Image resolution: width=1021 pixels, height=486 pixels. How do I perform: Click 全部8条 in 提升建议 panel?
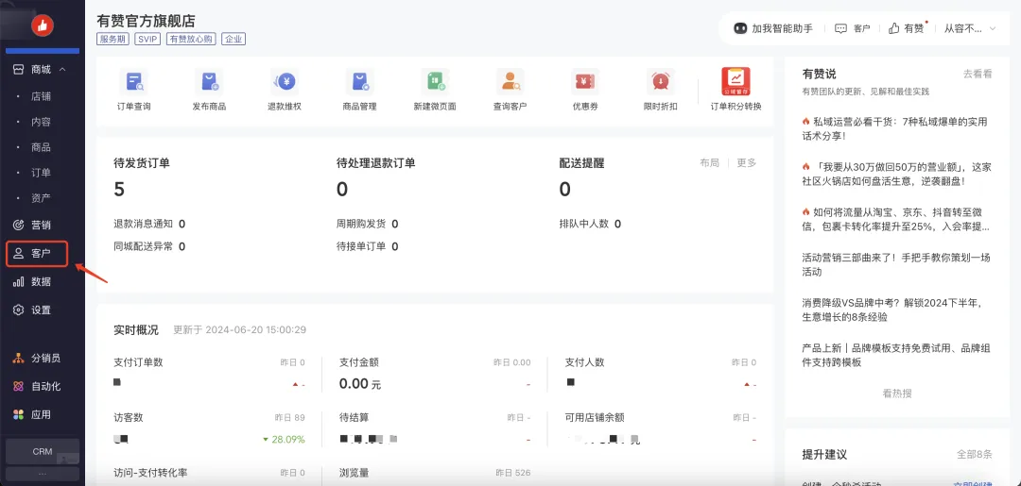(x=974, y=455)
